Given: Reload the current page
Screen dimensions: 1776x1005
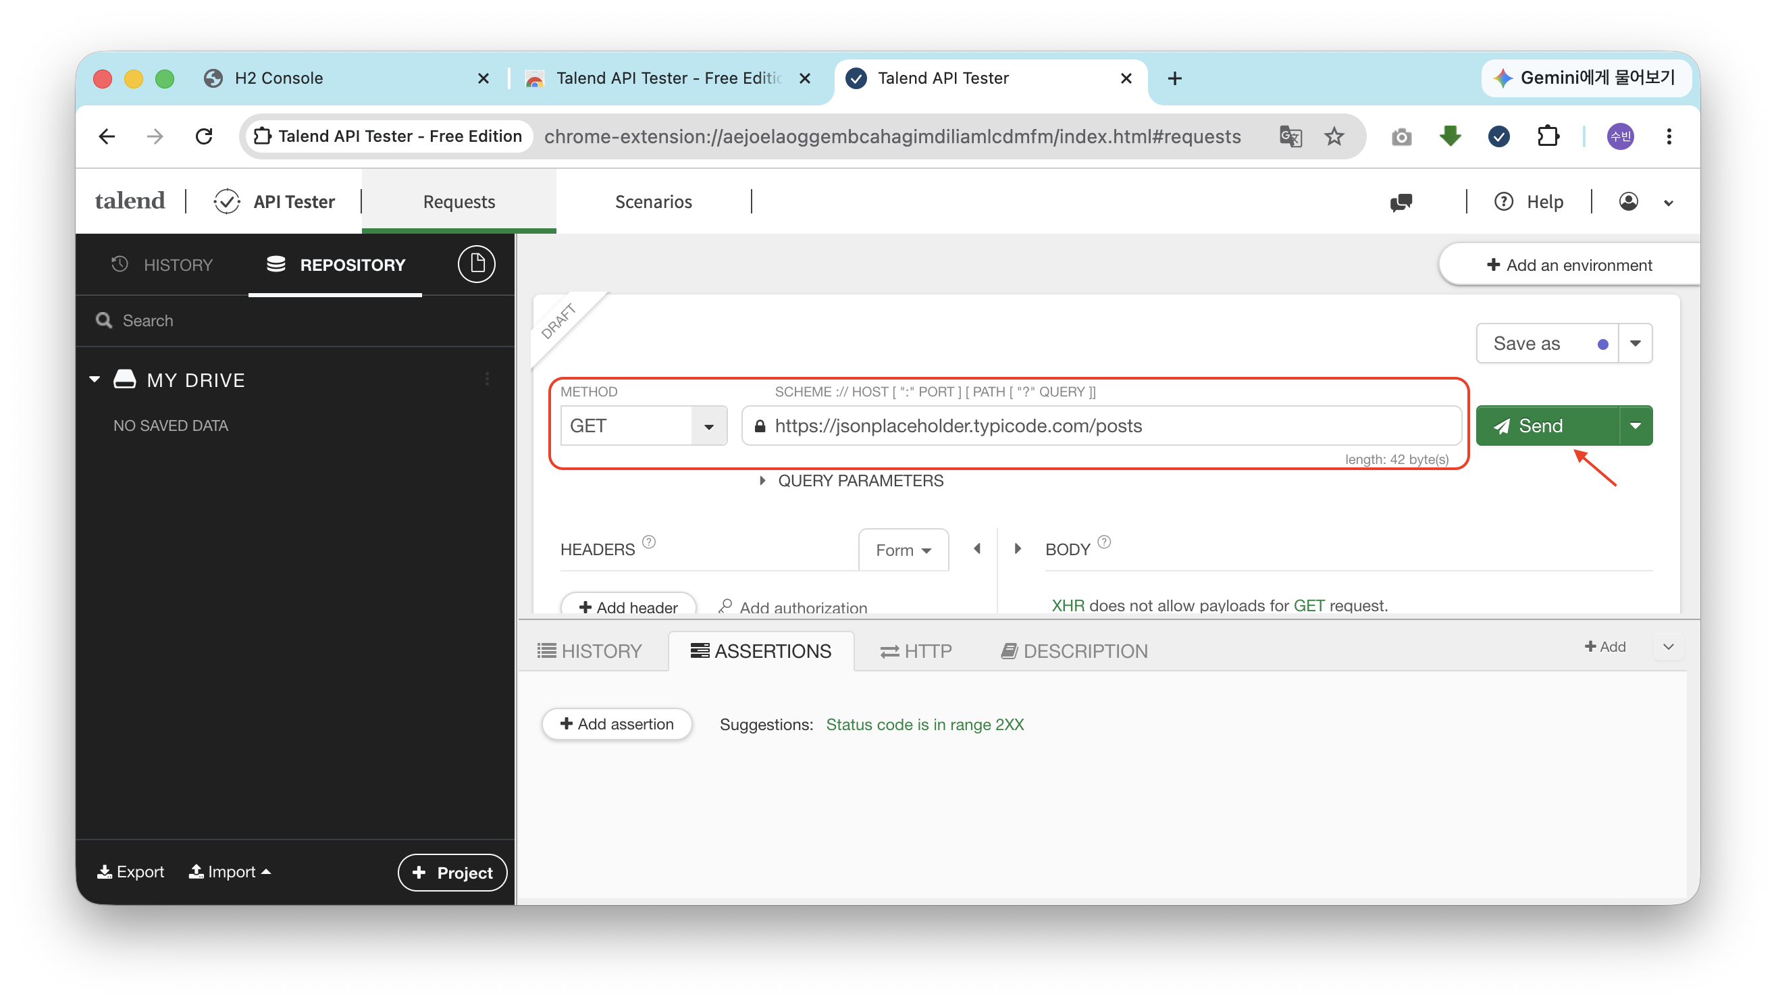Looking at the screenshot, I should pos(204,136).
